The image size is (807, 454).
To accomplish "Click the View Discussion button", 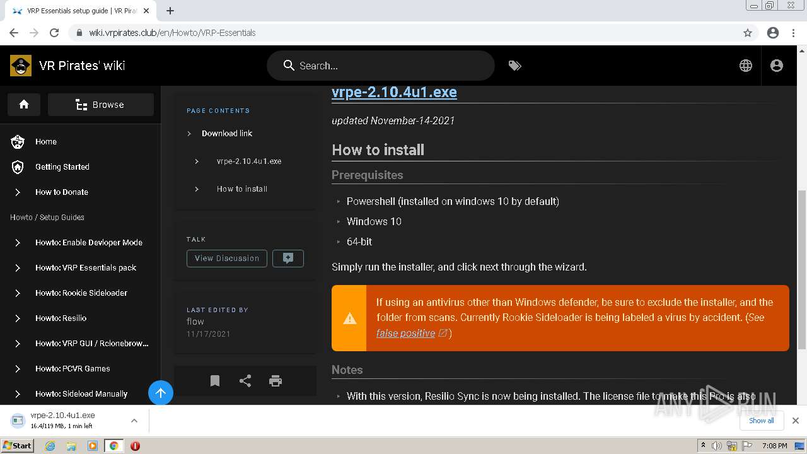I will (227, 259).
